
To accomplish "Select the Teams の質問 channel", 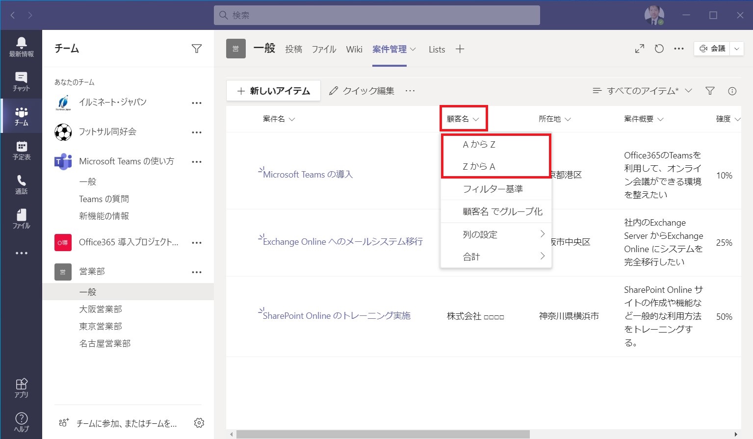I will 104,199.
